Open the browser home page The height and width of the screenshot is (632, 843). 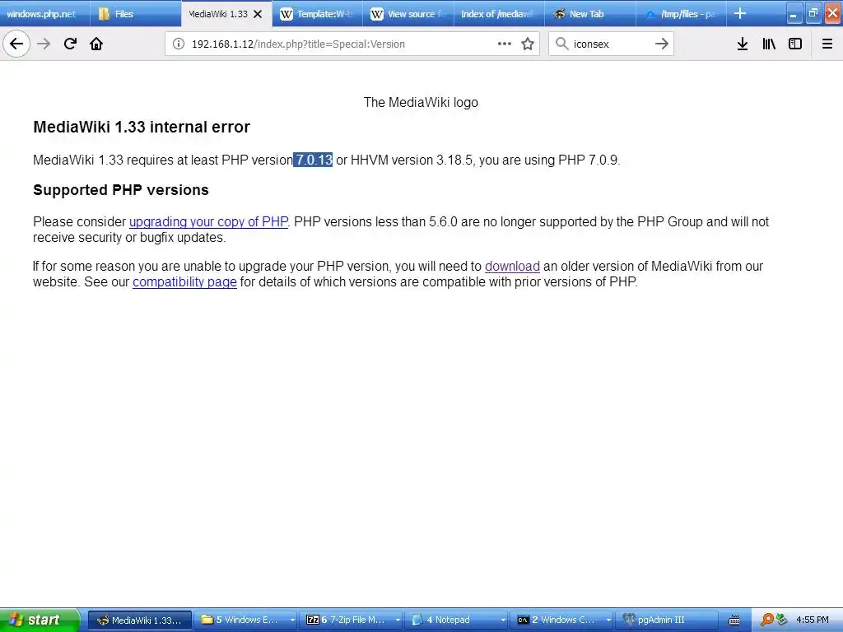tap(96, 44)
